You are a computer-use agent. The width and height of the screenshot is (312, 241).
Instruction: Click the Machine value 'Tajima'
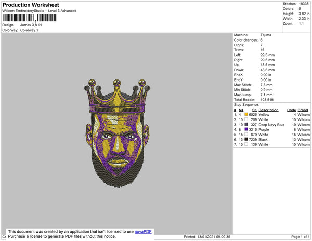266,35
